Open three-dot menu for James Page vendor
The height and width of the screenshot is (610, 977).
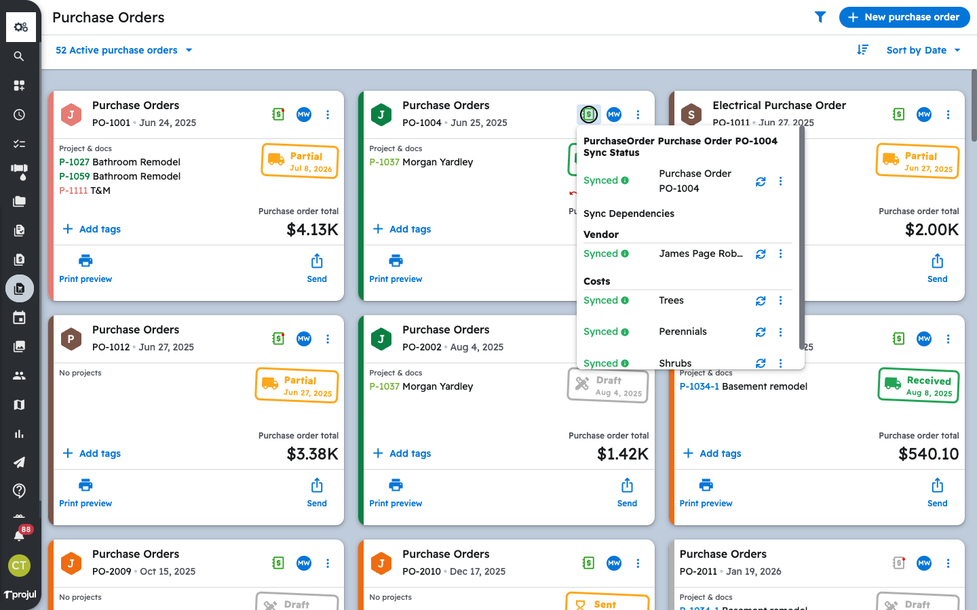780,253
